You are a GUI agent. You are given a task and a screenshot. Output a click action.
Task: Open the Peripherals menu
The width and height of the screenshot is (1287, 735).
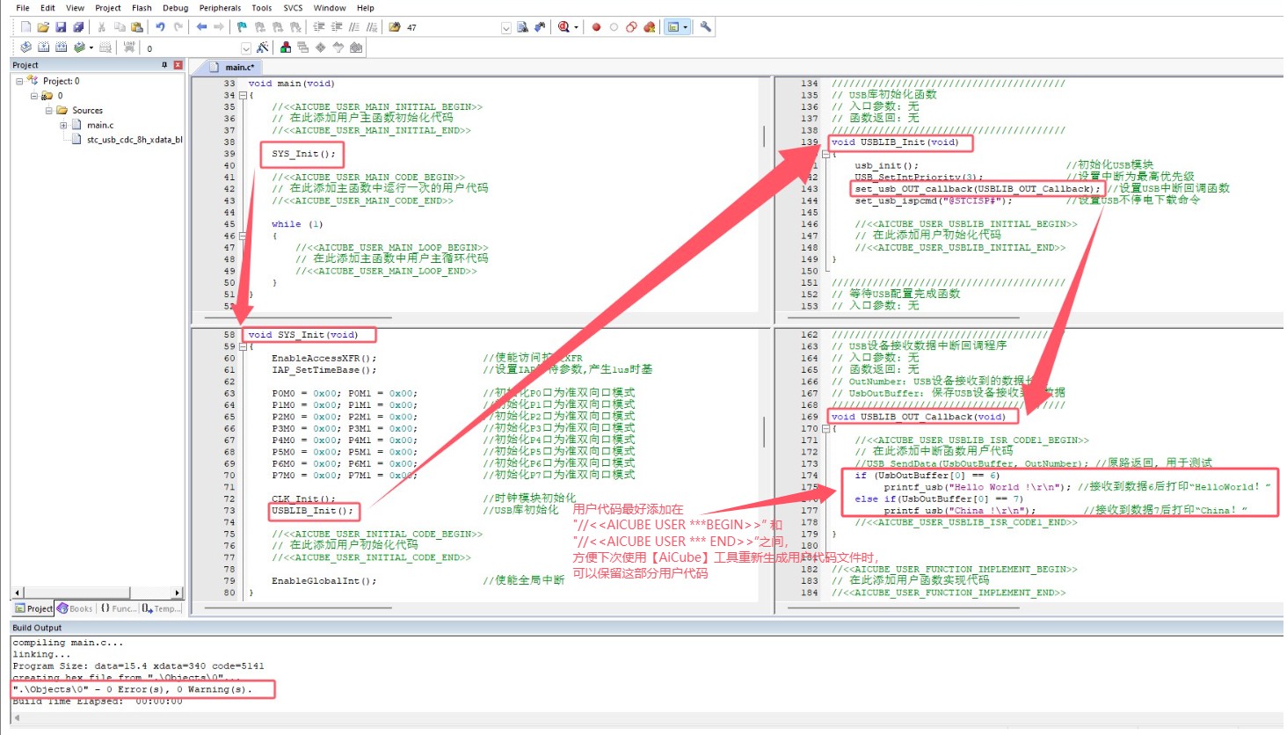click(x=220, y=8)
